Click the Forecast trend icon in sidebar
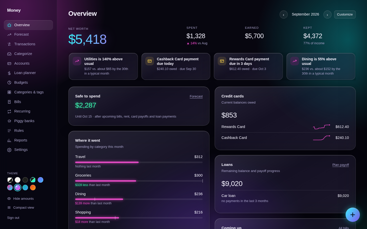Image resolution: width=367 pixels, height=229 pixels. 9,35
